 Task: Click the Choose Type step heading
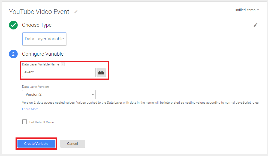[37, 25]
